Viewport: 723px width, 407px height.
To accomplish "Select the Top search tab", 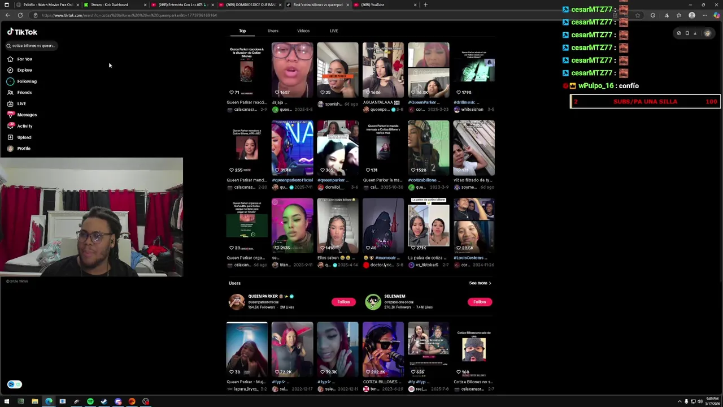I will pos(242,31).
